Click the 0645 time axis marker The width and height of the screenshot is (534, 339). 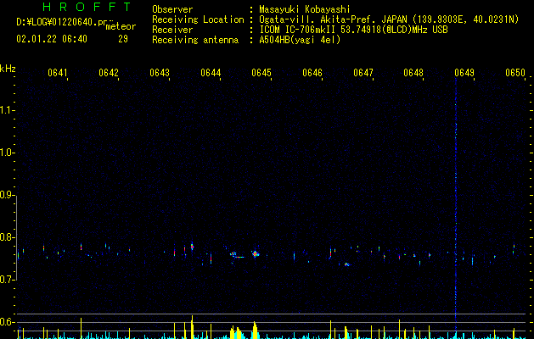pos(261,73)
